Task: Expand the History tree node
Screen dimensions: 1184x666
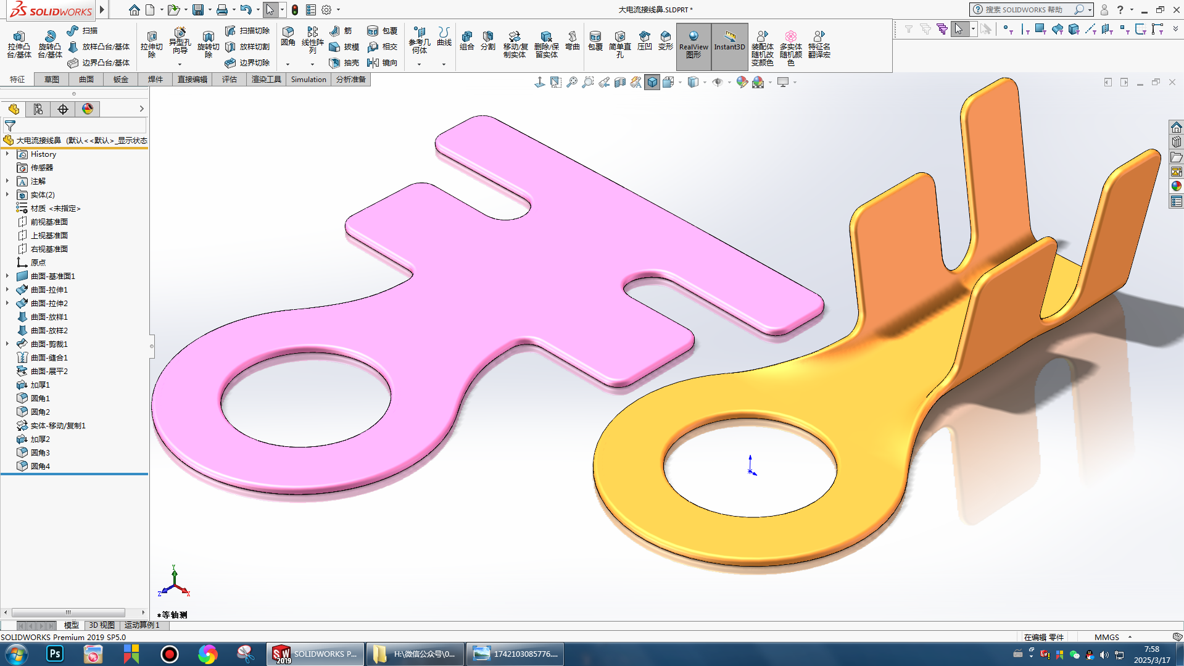Action: pos(7,154)
